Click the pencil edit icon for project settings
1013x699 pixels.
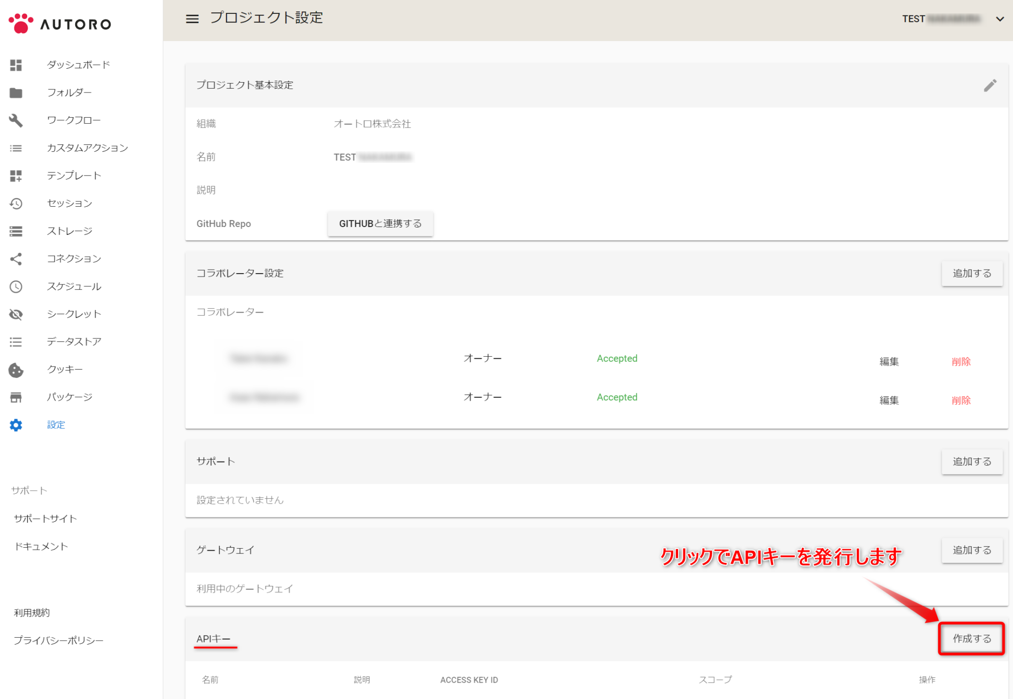[x=990, y=86]
